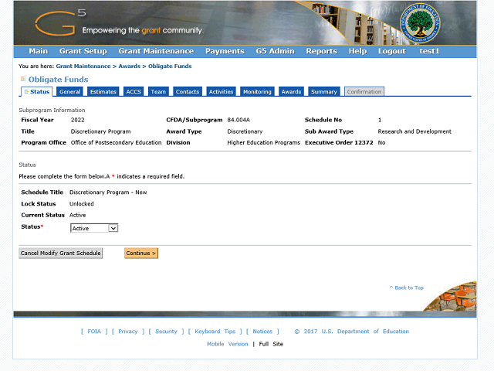
Task: Click the test1 user menu item
Action: 429,51
